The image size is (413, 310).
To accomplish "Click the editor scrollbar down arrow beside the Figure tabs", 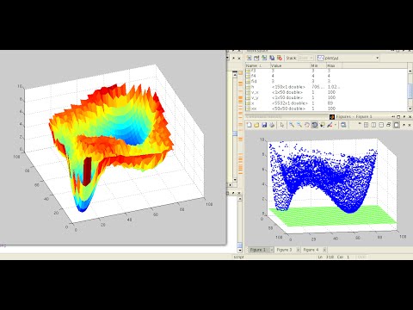I will (240, 250).
